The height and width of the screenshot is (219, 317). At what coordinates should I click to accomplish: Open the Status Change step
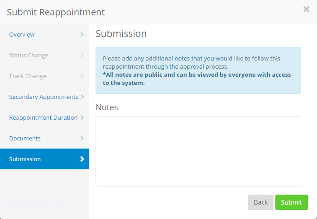pos(29,56)
